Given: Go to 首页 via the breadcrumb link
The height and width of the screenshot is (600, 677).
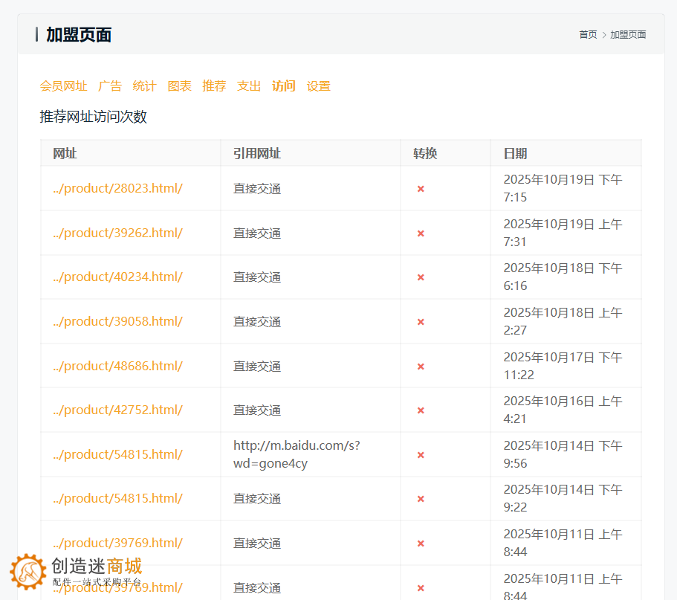Looking at the screenshot, I should coord(588,33).
